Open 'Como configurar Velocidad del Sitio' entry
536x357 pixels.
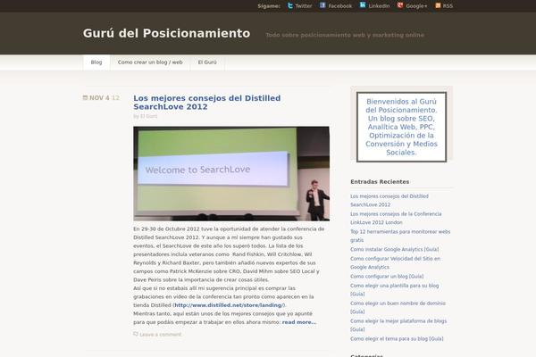tap(395, 262)
